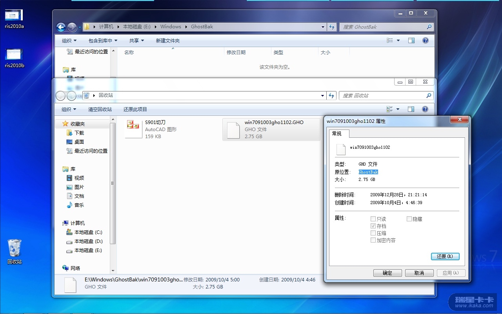Viewport: 502px width, 314px height.
Task: Open 本地磁盘 (C:) in the navigation pane
Action: pos(88,232)
